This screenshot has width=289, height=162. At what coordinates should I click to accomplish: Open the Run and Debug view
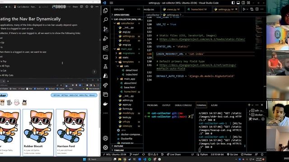pos(105,38)
